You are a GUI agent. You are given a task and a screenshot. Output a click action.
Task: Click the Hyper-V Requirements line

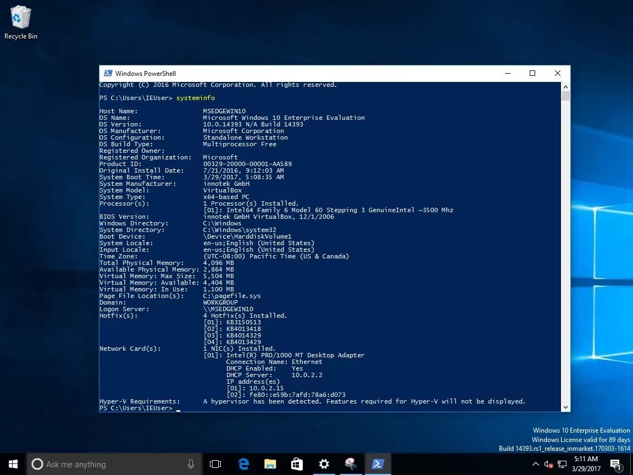pos(313,401)
